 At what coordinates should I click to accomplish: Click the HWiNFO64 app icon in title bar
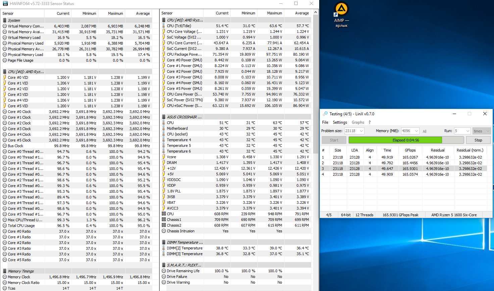5,4
